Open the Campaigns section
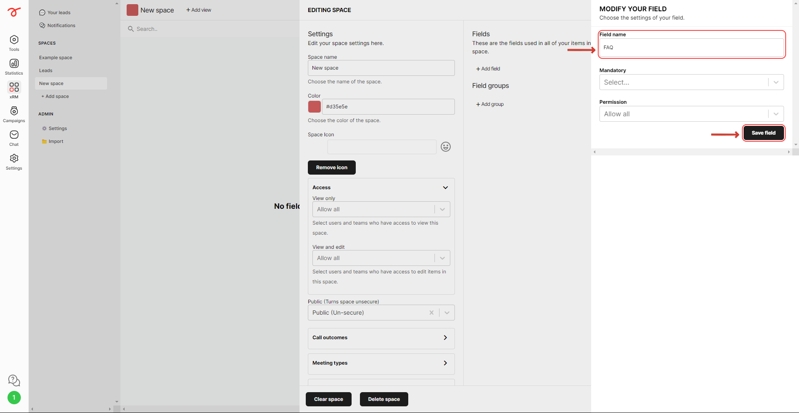This screenshot has width=799, height=413. coord(14,114)
